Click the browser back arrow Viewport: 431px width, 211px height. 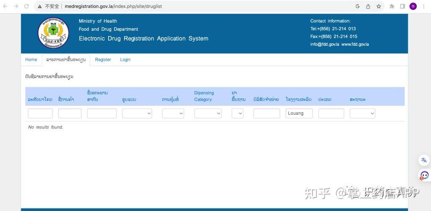point(5,6)
